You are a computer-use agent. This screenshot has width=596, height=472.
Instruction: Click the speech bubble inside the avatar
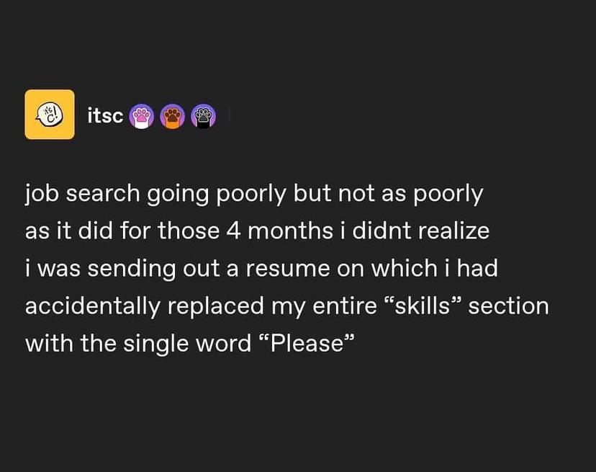[x=50, y=114]
